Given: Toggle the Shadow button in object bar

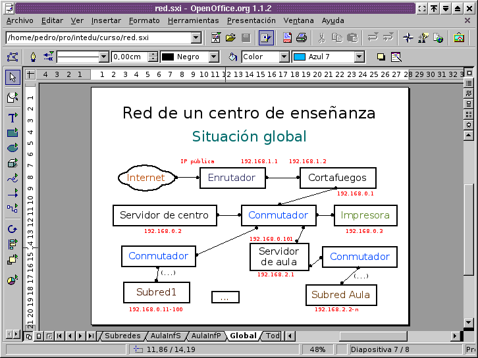Looking at the screenshot, I should (x=381, y=57).
